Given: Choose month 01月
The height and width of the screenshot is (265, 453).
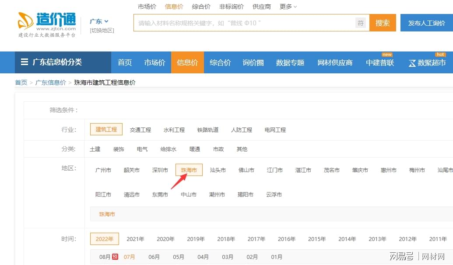Looking at the screenshot, I should pyautogui.click(x=277, y=257).
